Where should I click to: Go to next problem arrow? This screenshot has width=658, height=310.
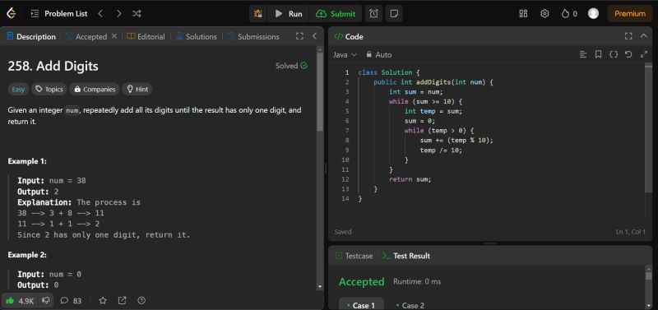point(118,14)
